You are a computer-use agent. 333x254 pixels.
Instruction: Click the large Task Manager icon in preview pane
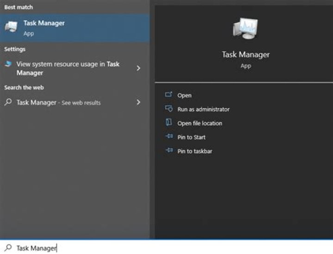pyautogui.click(x=245, y=30)
